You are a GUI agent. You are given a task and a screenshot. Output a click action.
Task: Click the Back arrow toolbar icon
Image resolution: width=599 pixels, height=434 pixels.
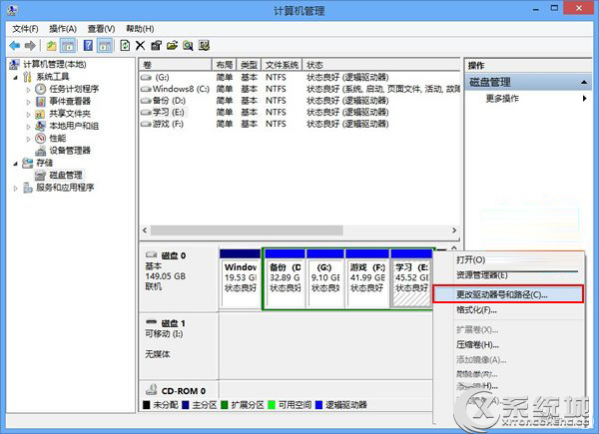pyautogui.click(x=15, y=46)
